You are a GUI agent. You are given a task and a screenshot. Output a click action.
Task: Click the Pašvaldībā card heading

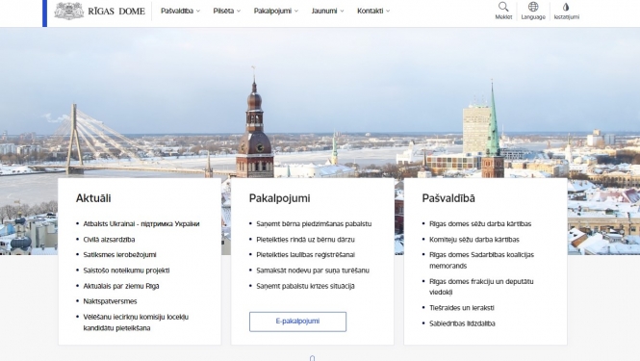pyautogui.click(x=448, y=198)
